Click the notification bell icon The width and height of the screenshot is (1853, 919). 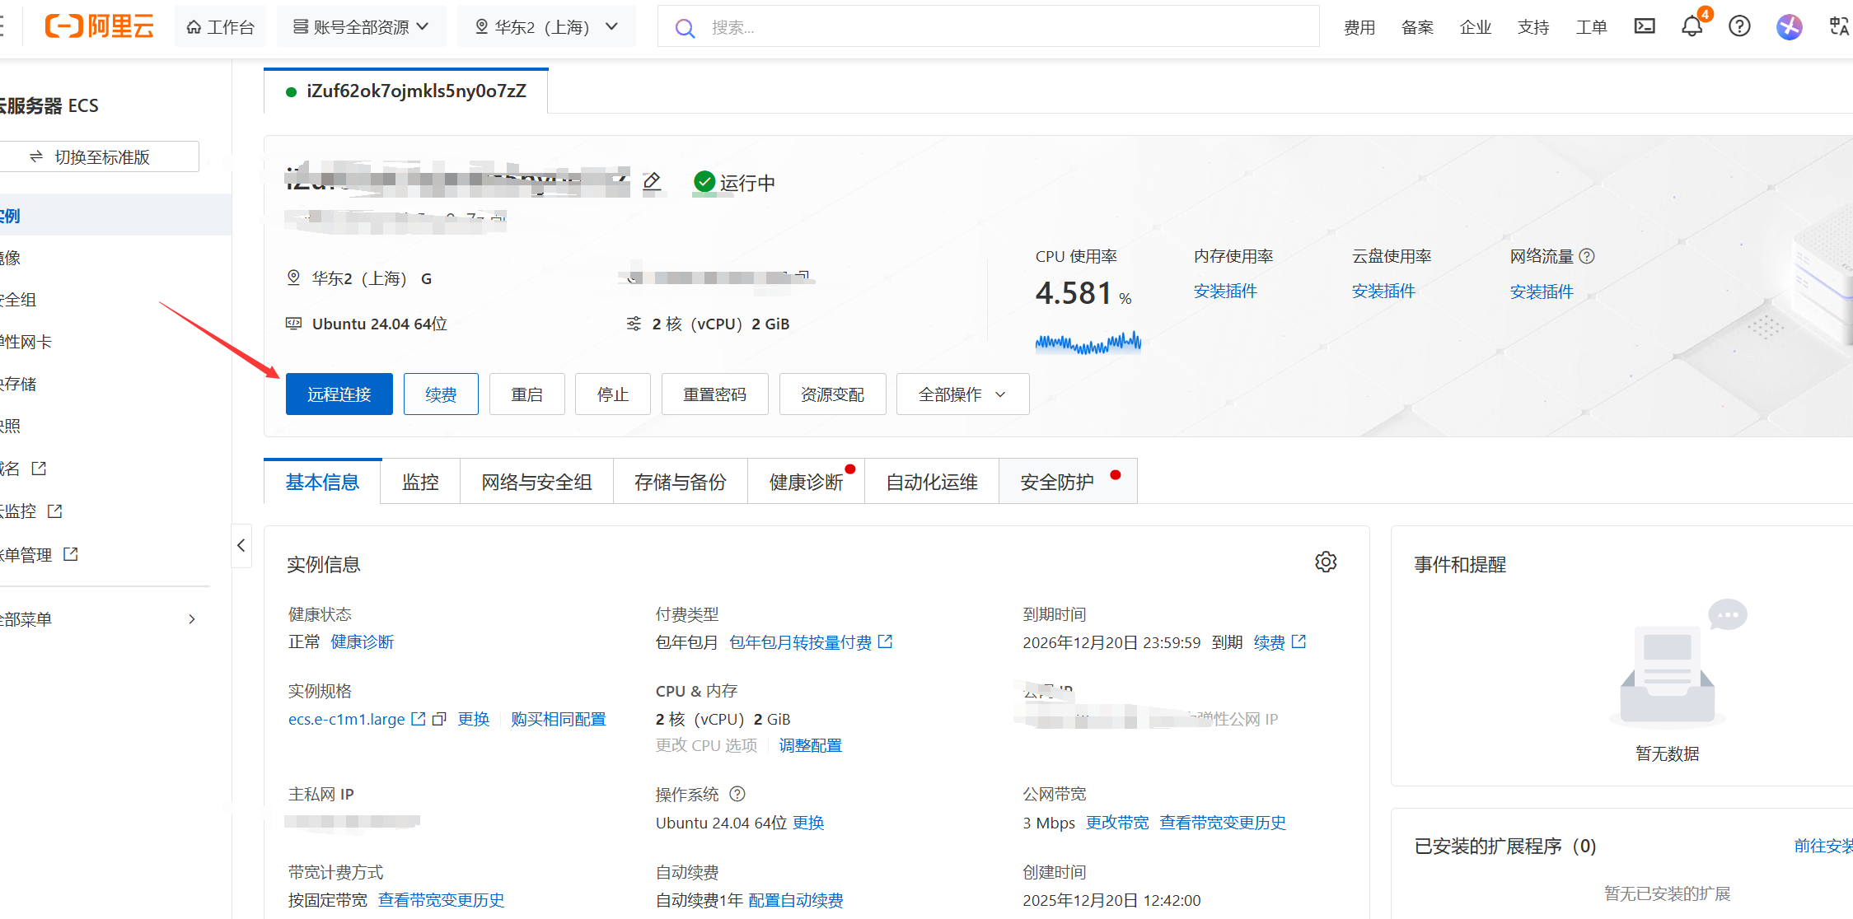point(1692,26)
